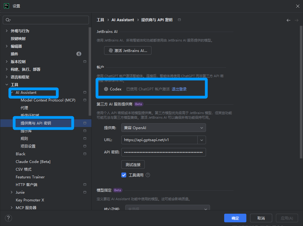Click the project marker icon on 项目设置 row

[85, 146]
